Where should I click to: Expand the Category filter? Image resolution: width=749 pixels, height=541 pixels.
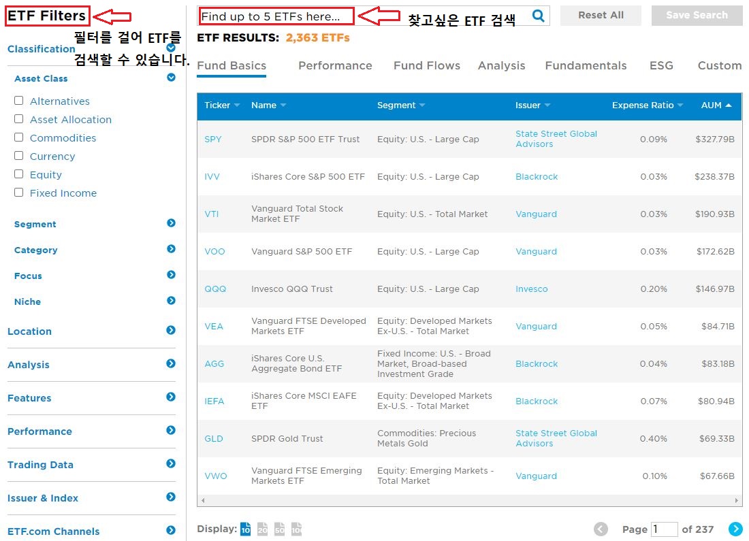171,249
